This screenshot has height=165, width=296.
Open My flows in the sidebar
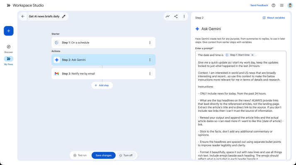tap(8, 61)
